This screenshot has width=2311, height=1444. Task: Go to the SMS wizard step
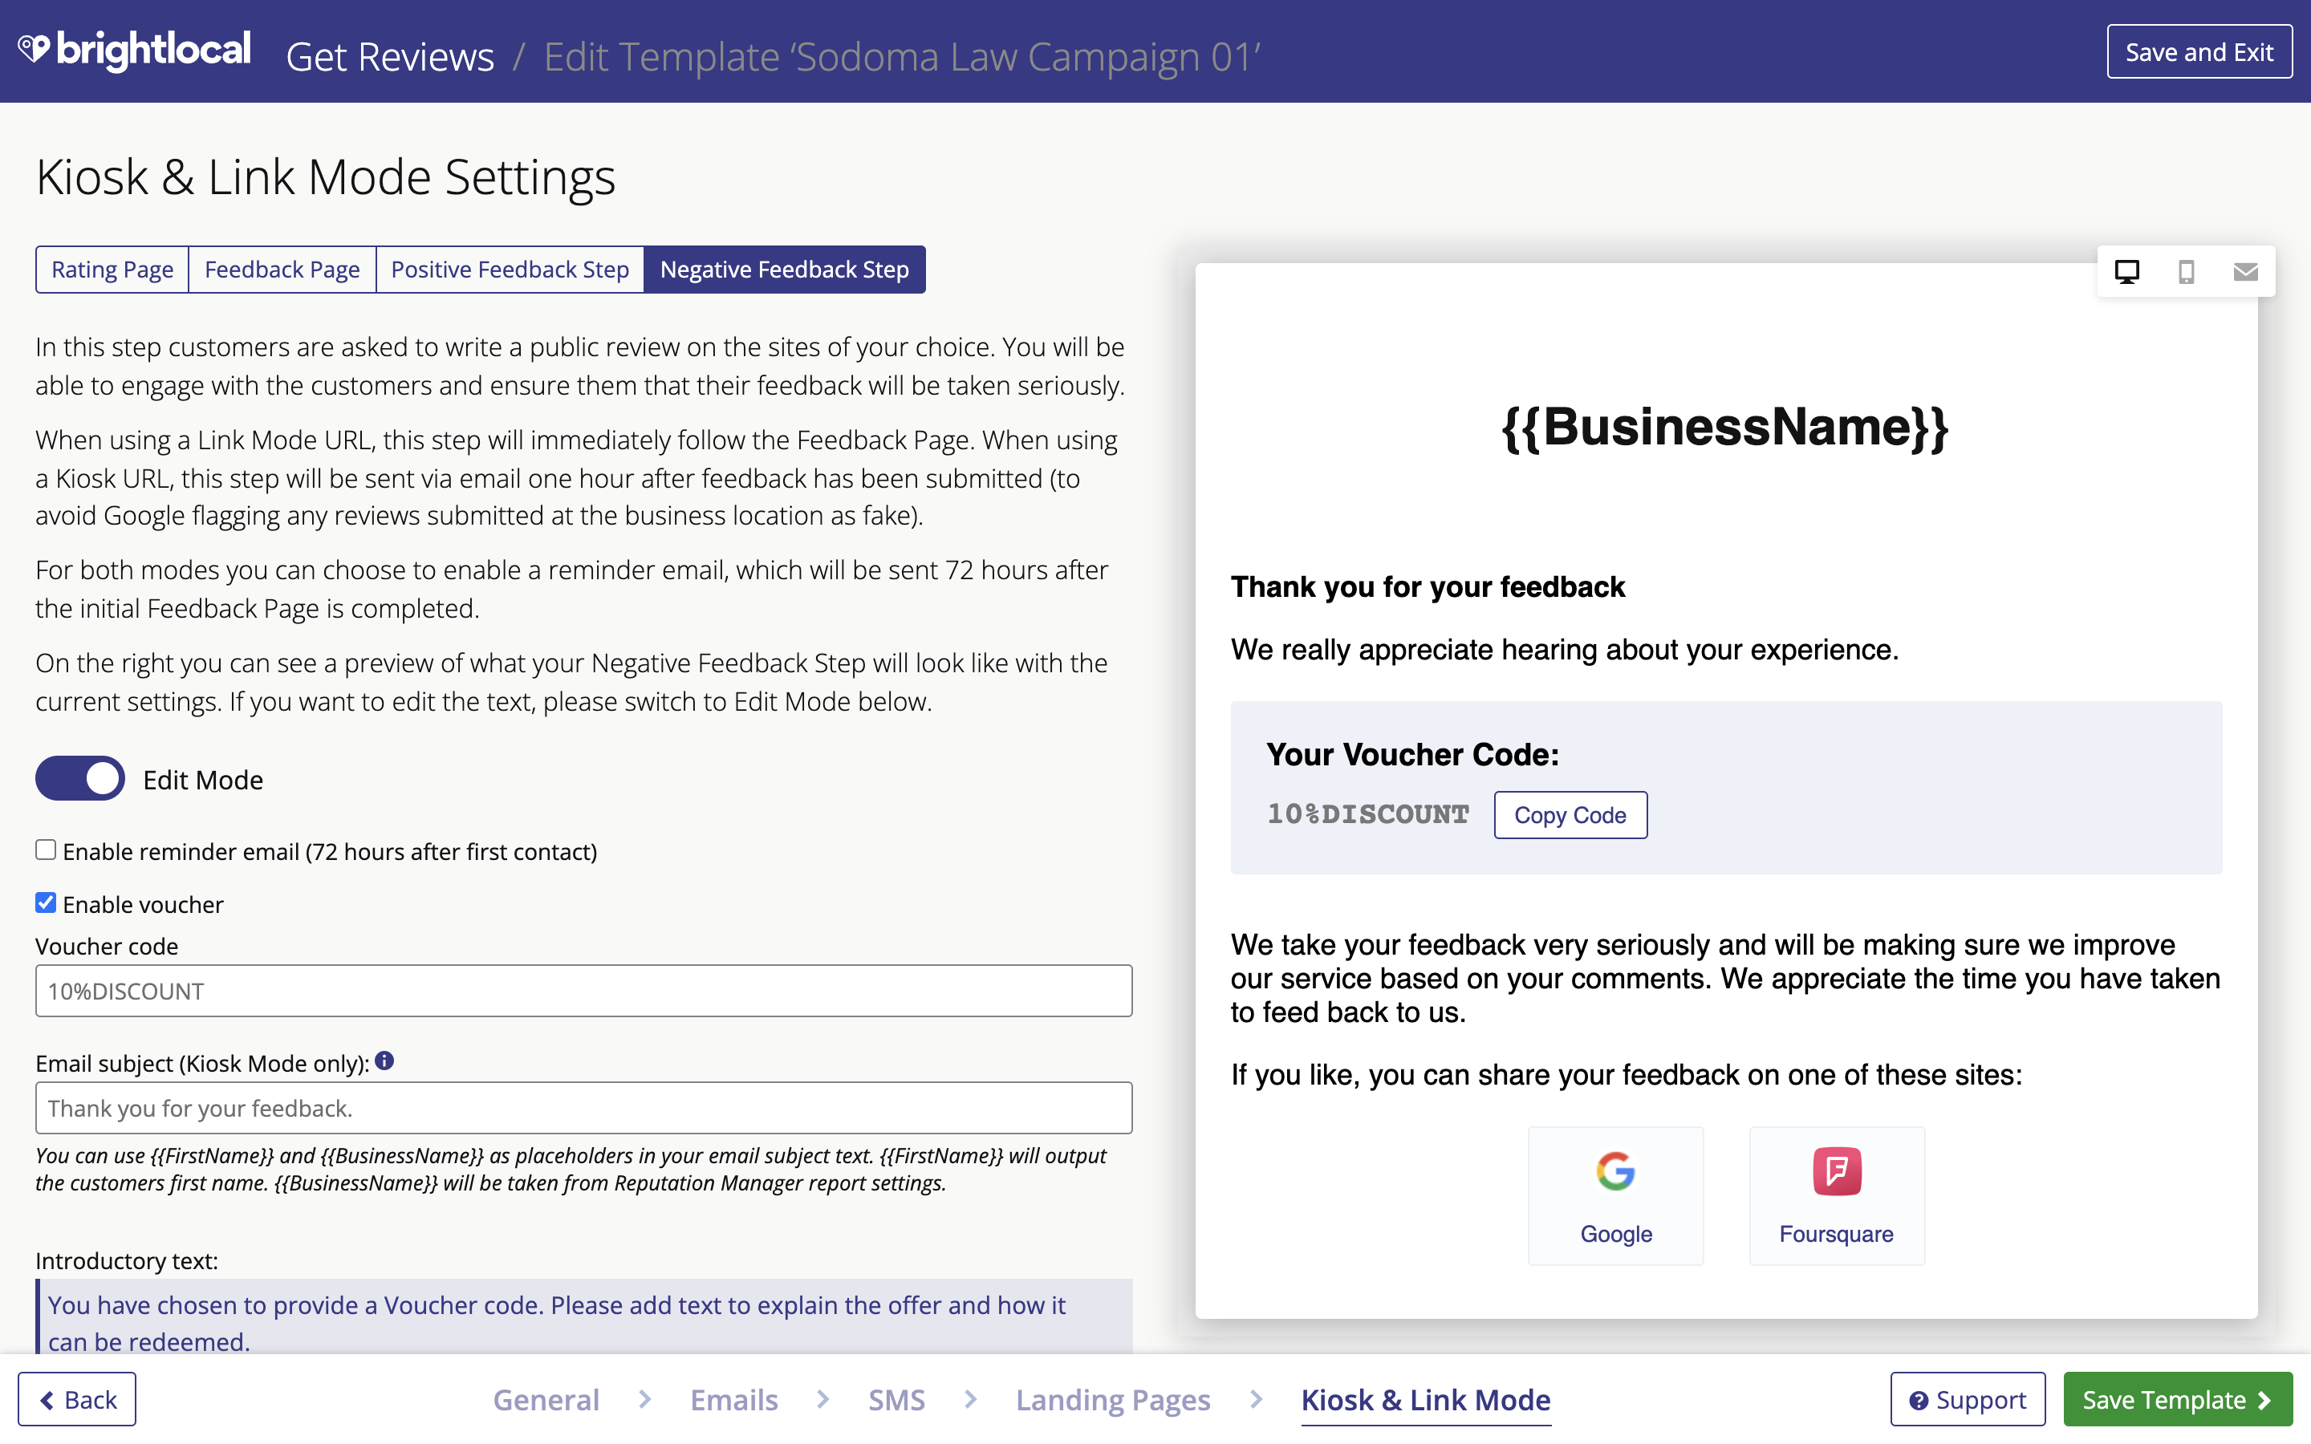896,1399
